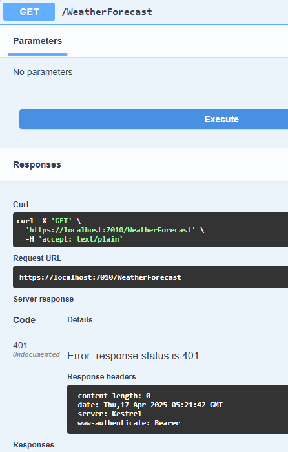
Task: Click the blue GET method badge
Action: tap(29, 12)
